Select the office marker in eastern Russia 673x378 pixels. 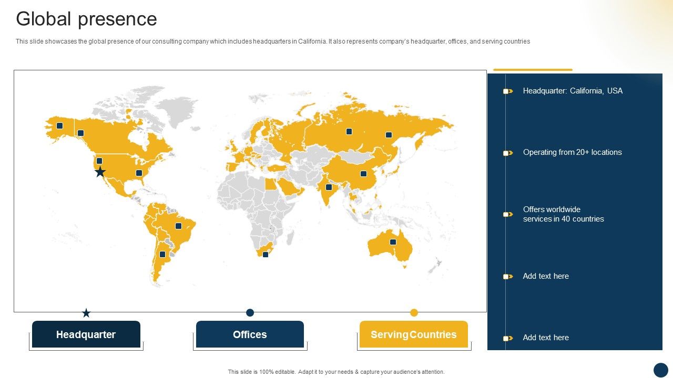(389, 135)
